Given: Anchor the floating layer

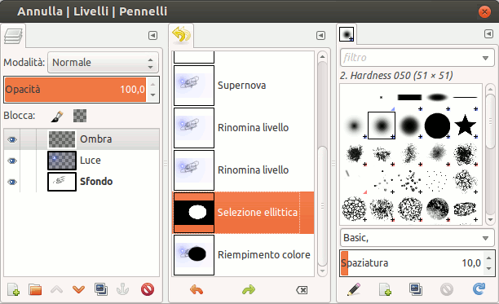Looking at the screenshot, I should (x=122, y=289).
